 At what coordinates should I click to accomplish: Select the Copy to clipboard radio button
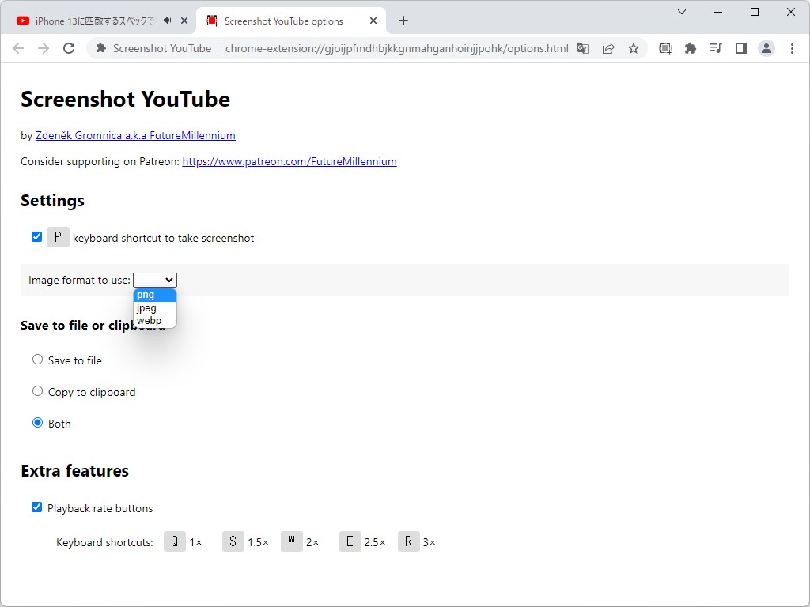pyautogui.click(x=37, y=391)
